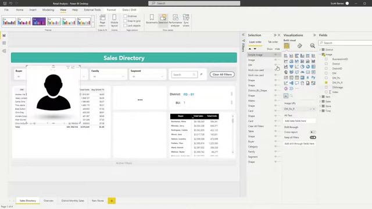Viewport: 372px width, 209px height.
Task: Choose the gauge visual icon
Action: point(302,72)
